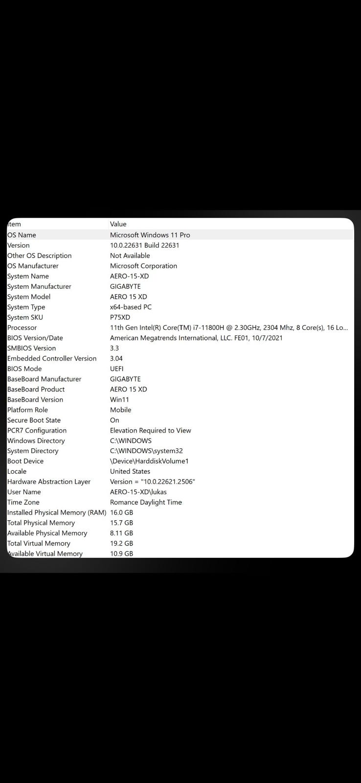The width and height of the screenshot is (361, 783).
Task: Select the value '3.3'
Action: pos(114,348)
